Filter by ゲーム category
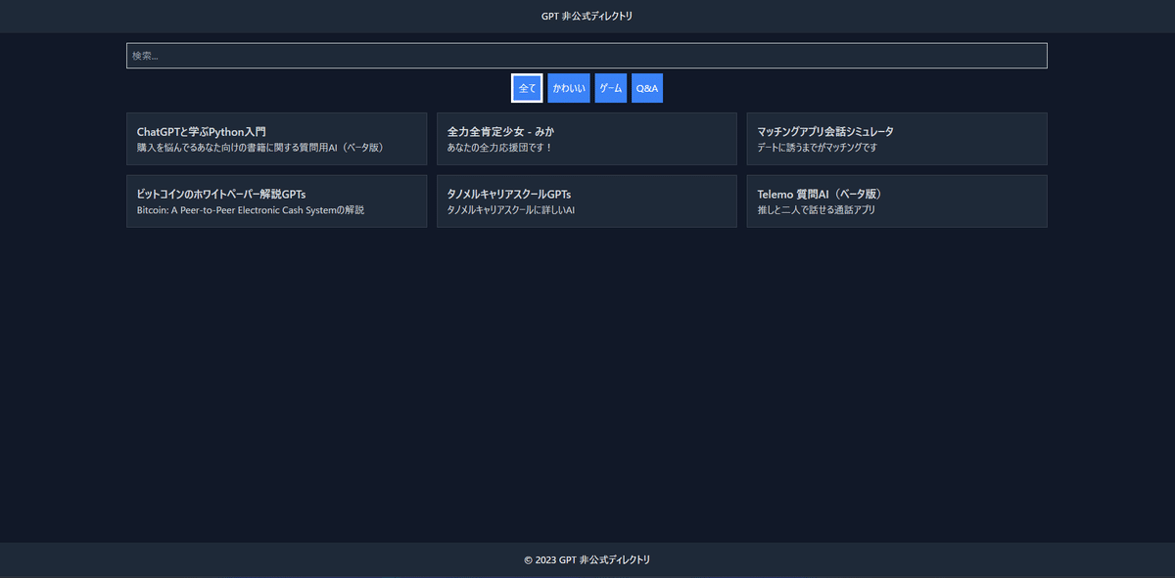This screenshot has width=1175, height=578. tap(611, 88)
